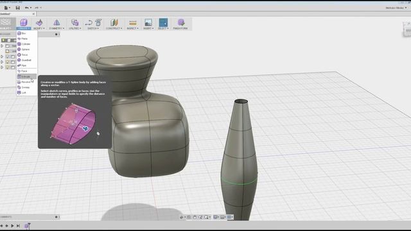The height and width of the screenshot is (231, 411).
Task: Click the Undo arrow icon
Action: click(26, 8)
